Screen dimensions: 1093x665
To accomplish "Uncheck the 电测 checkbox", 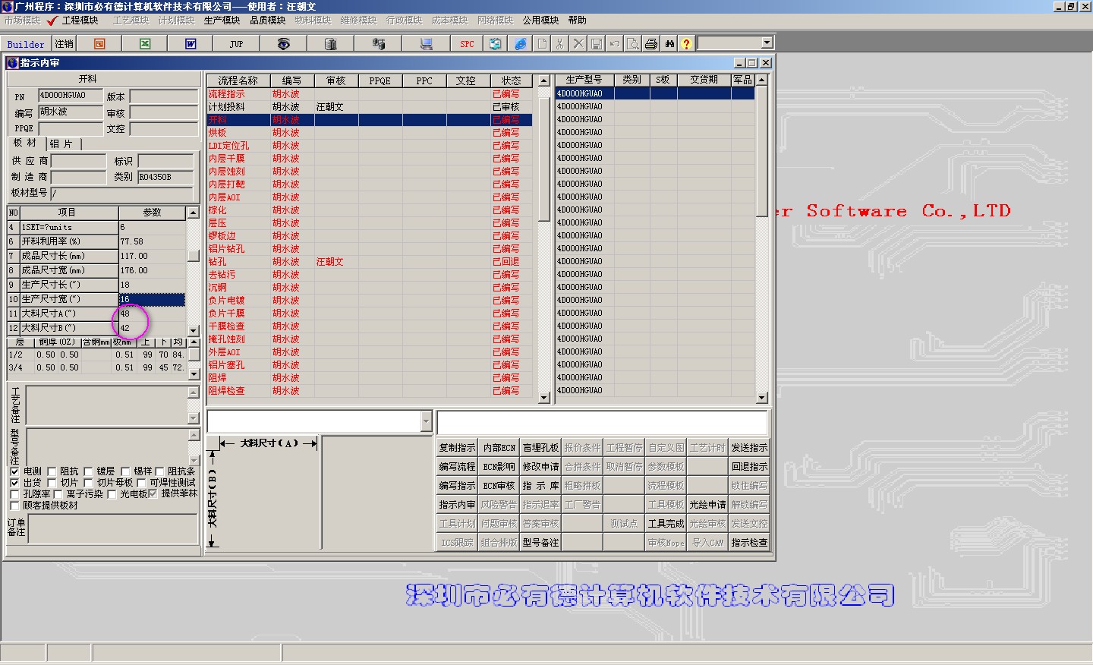I will tap(14, 471).
